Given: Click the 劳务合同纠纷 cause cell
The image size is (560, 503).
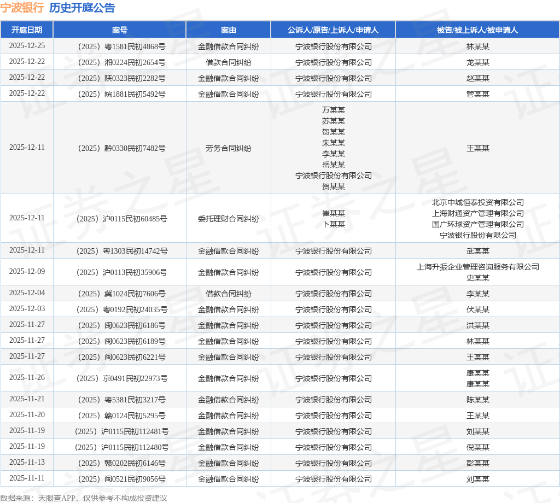Looking at the screenshot, I should (229, 148).
